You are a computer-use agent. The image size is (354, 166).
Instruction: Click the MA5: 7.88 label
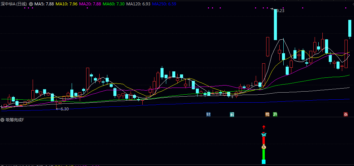(44, 4)
